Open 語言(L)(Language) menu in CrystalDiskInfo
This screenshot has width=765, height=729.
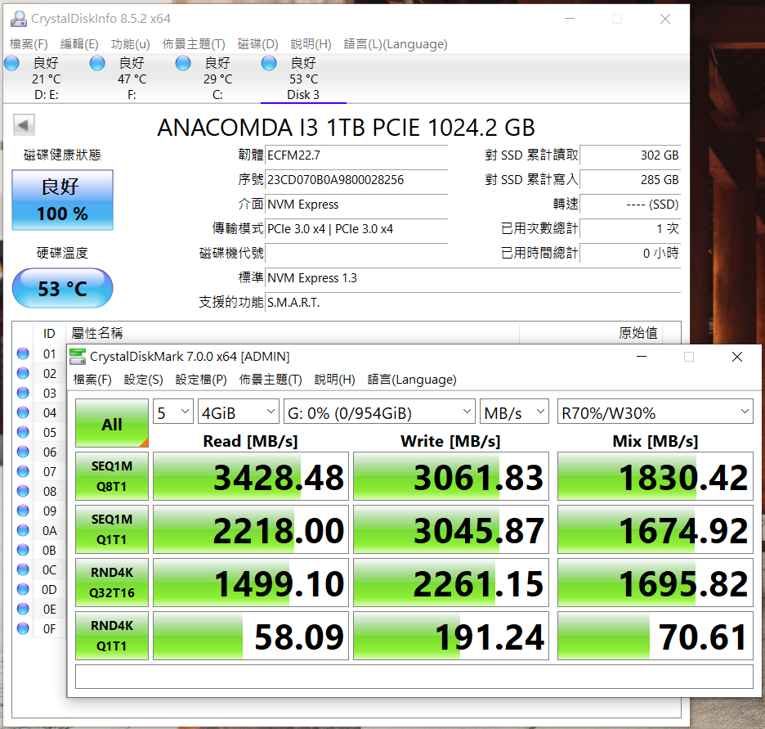click(x=396, y=44)
